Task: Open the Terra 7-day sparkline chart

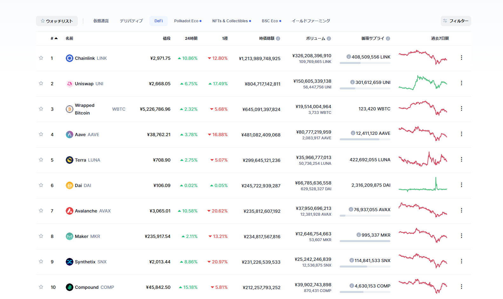Action: click(423, 159)
